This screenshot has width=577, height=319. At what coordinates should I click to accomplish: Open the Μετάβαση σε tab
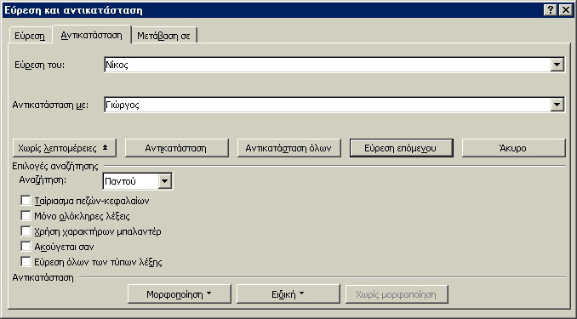pyautogui.click(x=163, y=36)
